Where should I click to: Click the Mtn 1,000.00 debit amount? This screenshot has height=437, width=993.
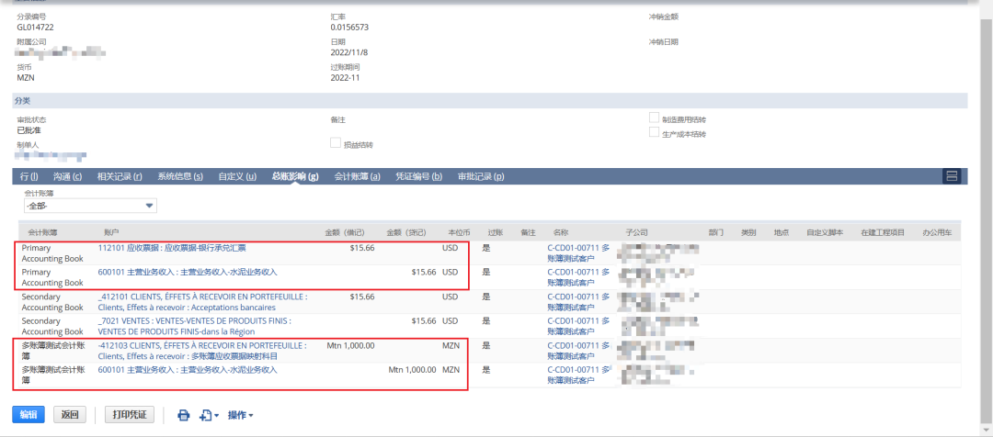point(350,345)
